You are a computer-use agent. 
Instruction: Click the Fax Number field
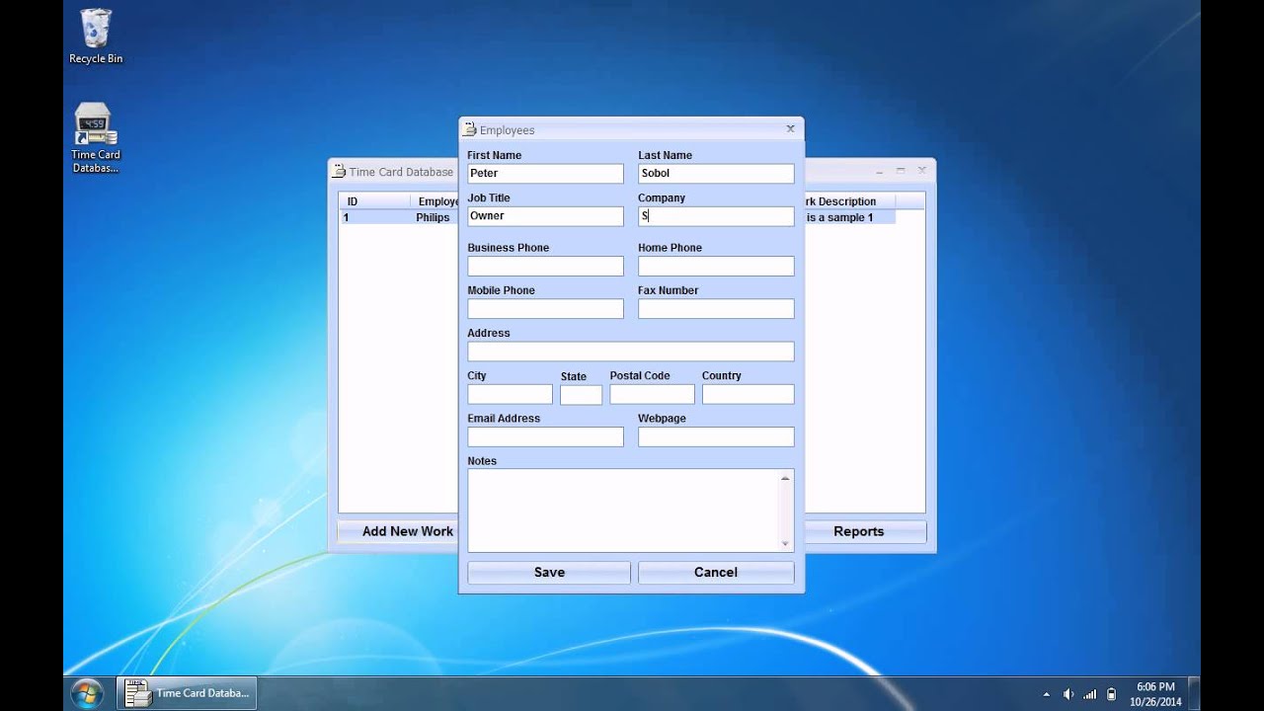(x=716, y=308)
